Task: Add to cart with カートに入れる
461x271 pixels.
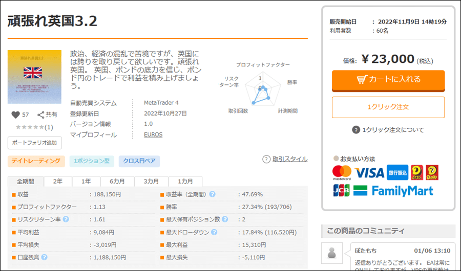Action: coord(388,79)
